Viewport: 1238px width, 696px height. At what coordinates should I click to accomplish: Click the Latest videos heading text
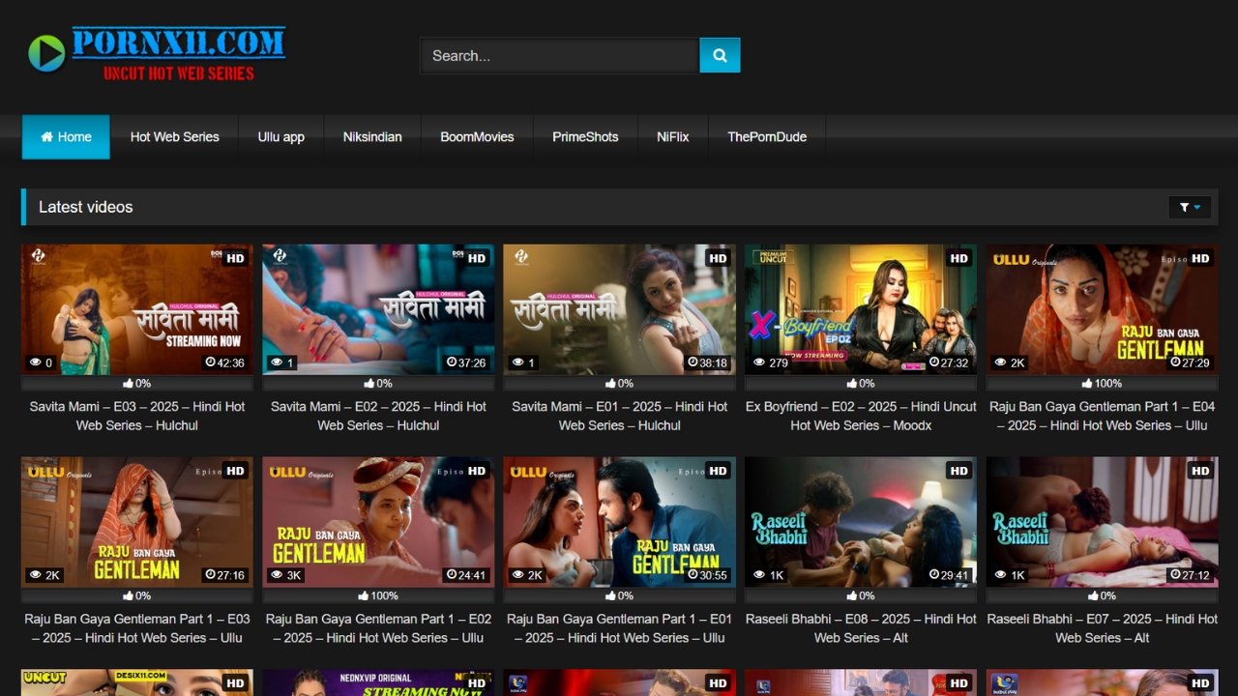(86, 207)
